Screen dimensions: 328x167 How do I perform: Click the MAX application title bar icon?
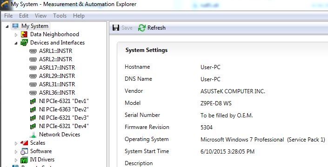[5, 4]
